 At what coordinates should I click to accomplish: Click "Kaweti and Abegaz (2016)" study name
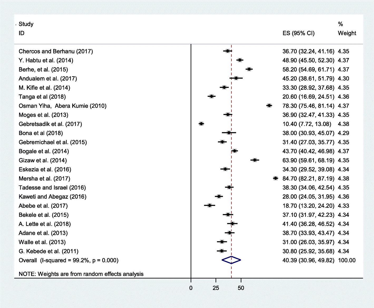[52, 197]
